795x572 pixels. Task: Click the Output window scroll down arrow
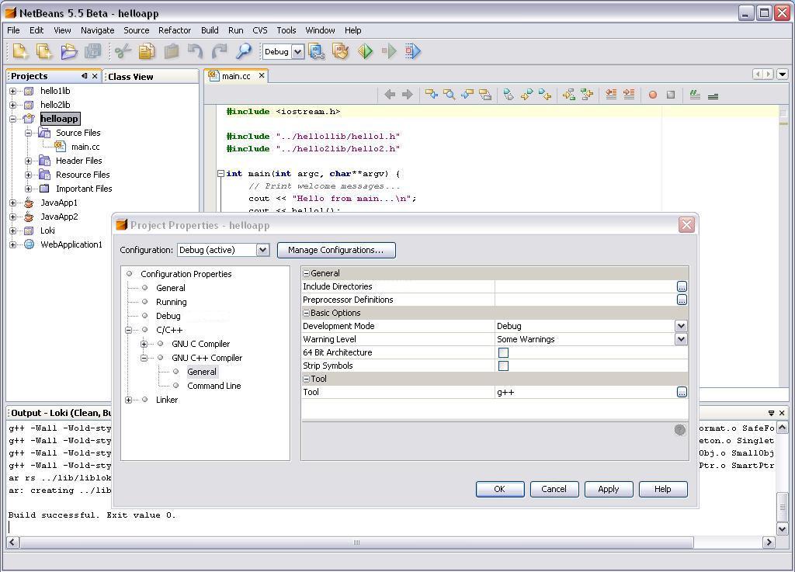(782, 529)
